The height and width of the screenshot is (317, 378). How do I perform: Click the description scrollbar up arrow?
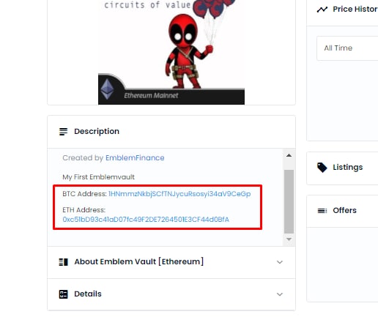coord(289,155)
